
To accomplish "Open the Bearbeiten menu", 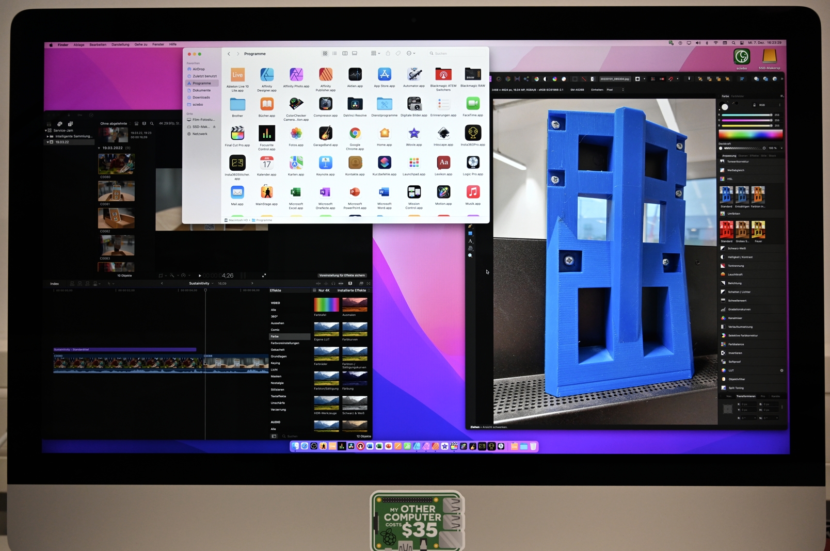I will coord(98,45).
